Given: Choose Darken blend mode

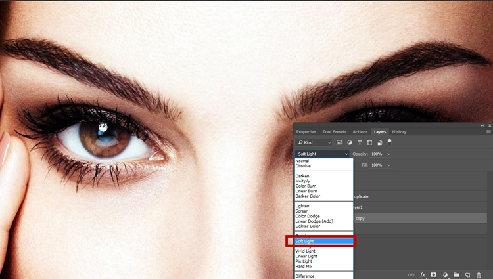Looking at the screenshot, I should coord(324,176).
